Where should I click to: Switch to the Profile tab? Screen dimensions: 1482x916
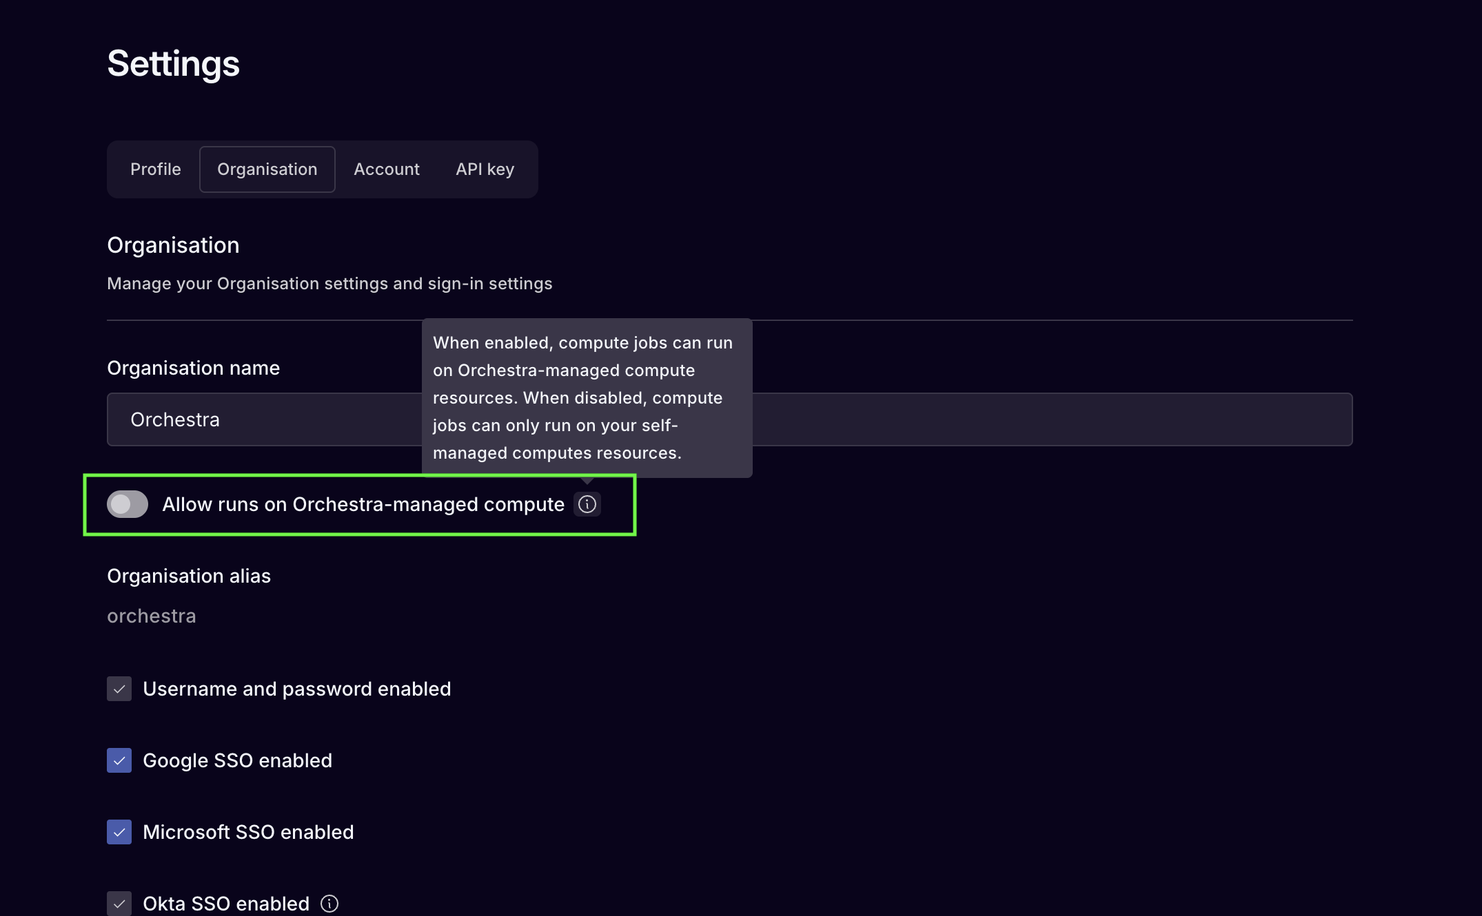coord(156,169)
